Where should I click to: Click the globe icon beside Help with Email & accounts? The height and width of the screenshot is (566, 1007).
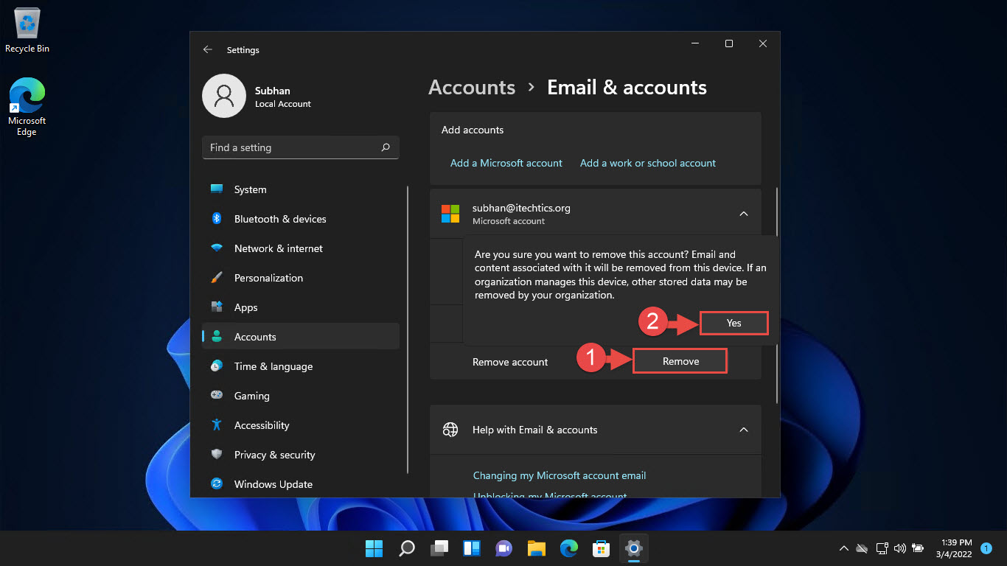tap(450, 430)
